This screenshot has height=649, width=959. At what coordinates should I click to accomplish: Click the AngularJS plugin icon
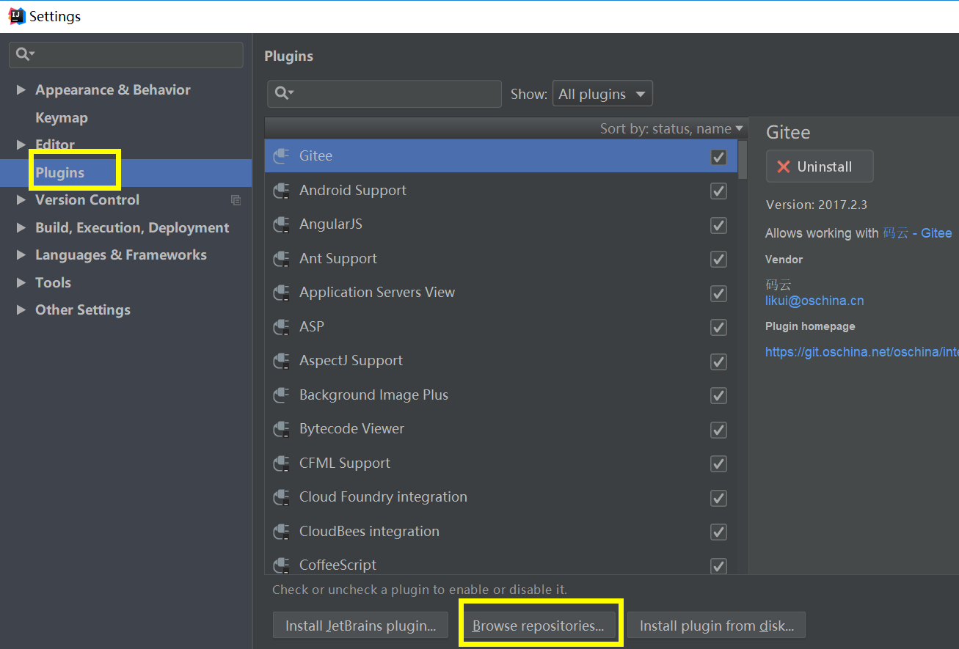click(x=281, y=224)
